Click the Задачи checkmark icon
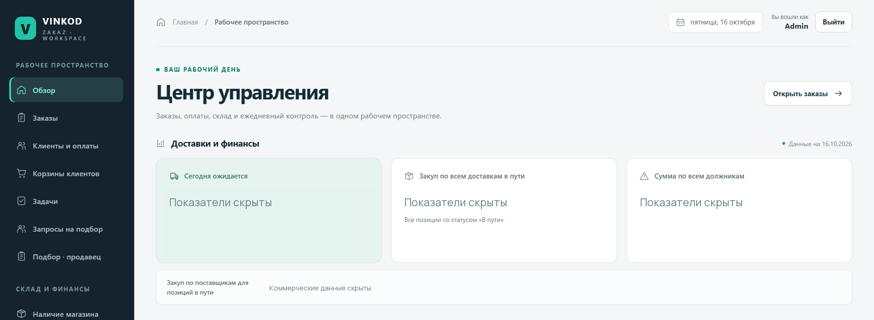The width and height of the screenshot is (874, 320). [x=21, y=201]
